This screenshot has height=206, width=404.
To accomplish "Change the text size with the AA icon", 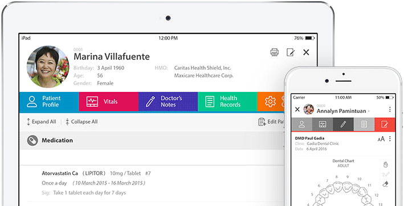I will [381, 139].
